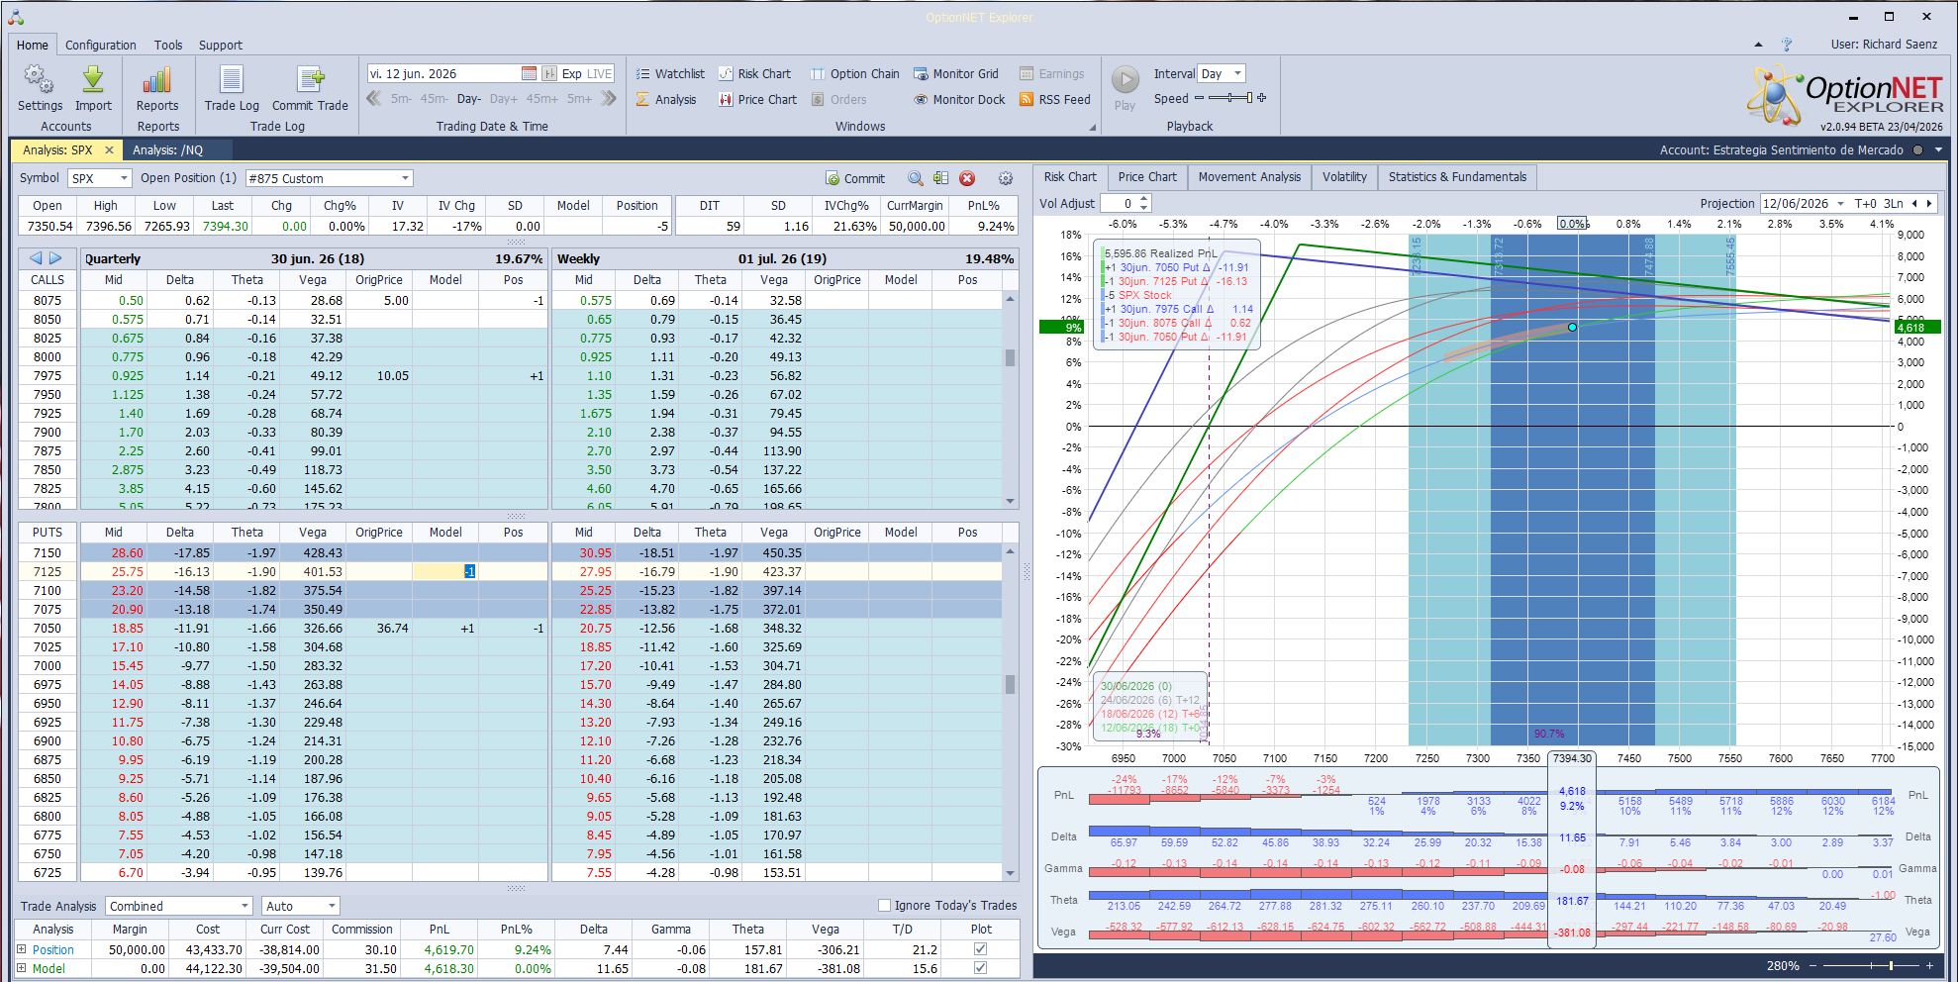Toggle the Exp mode button
Viewport: 1958px width, 982px height.
572,73
